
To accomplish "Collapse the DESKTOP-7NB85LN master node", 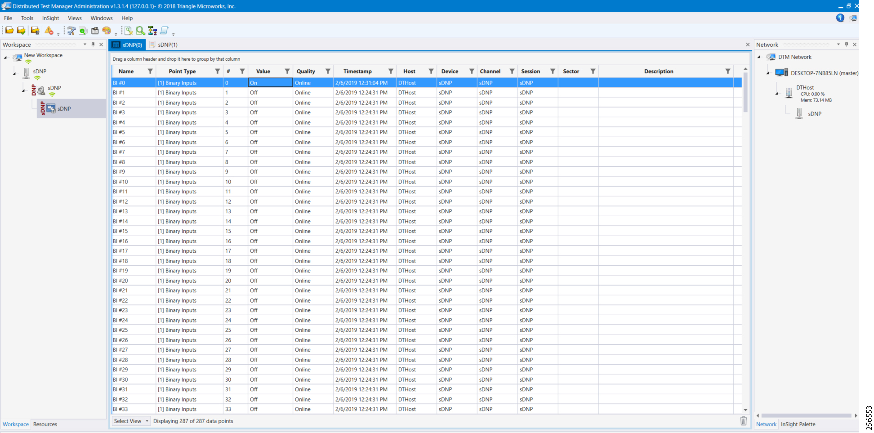I will click(x=768, y=73).
